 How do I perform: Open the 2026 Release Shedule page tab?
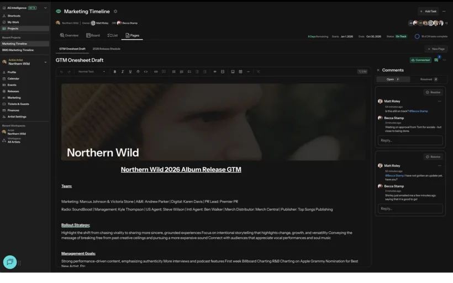106,49
